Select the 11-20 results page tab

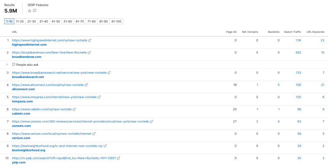coord(20,21)
